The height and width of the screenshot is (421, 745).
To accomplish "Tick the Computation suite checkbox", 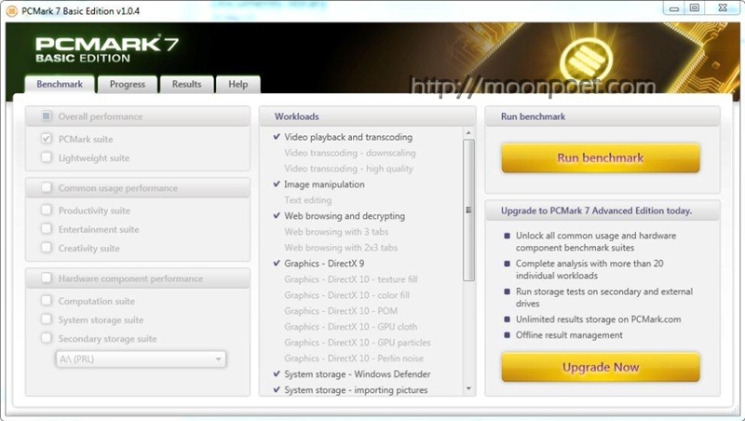I will pos(47,302).
